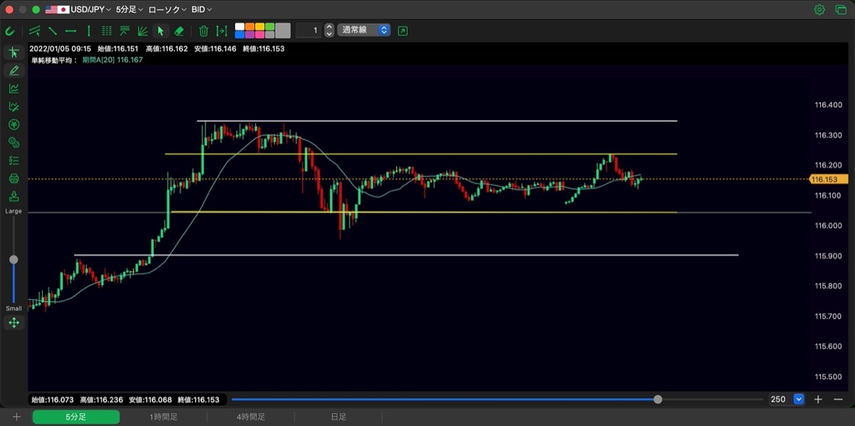The height and width of the screenshot is (426, 855).
Task: Click the line width input field
Action: (308, 31)
